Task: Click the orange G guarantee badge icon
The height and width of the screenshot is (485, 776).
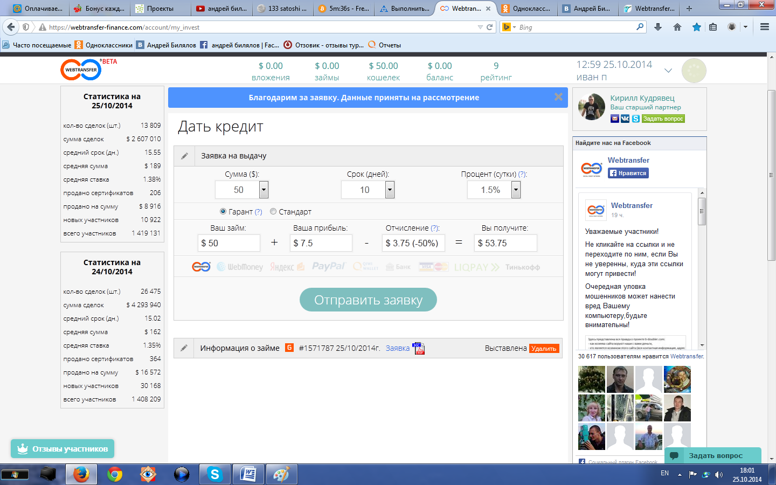Action: [289, 348]
